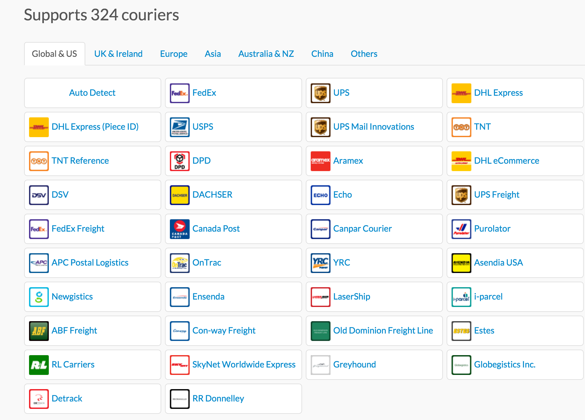585x420 pixels.
Task: Click the yellow DACHSER logo icon
Action: click(179, 195)
